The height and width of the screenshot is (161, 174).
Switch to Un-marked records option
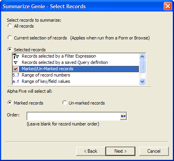(x=65, y=103)
